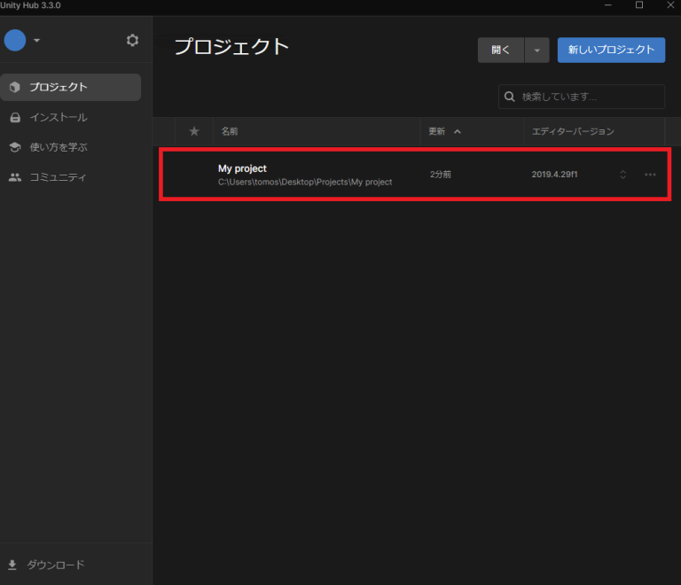Click the search magnifier icon
The height and width of the screenshot is (585, 681).
coord(510,97)
